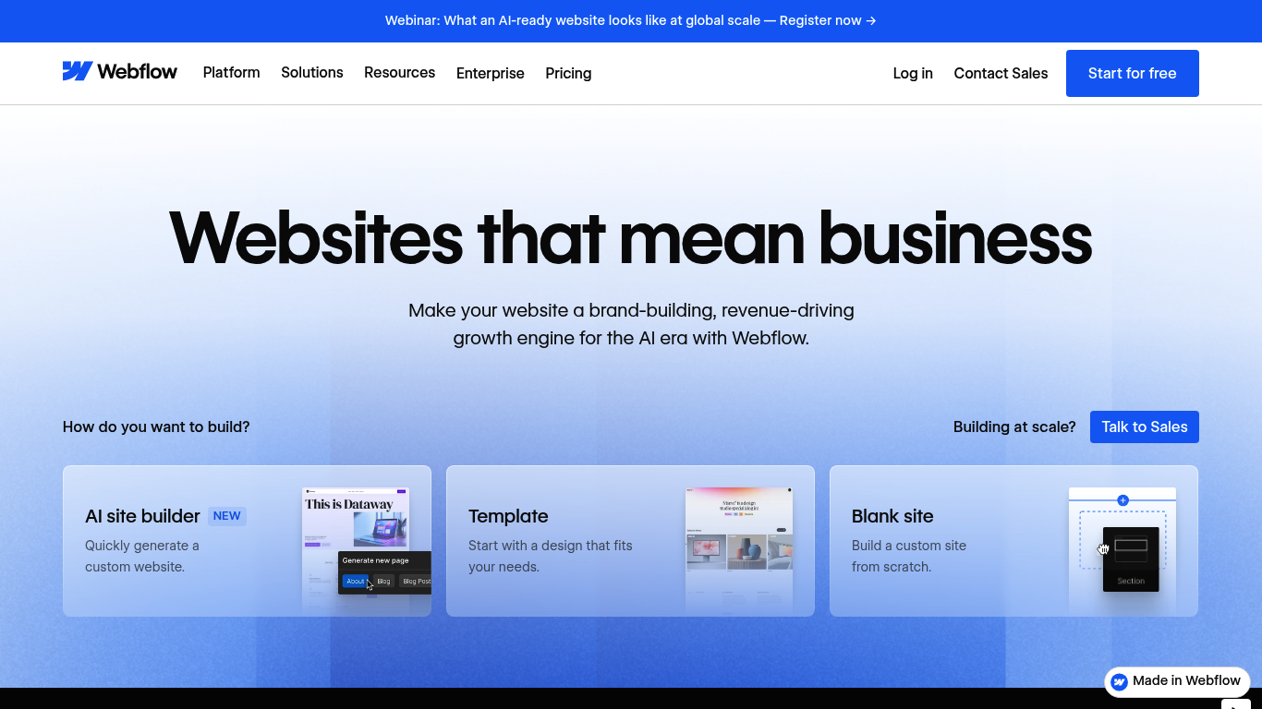
Task: Click the Contact Sales link
Action: [1001, 73]
